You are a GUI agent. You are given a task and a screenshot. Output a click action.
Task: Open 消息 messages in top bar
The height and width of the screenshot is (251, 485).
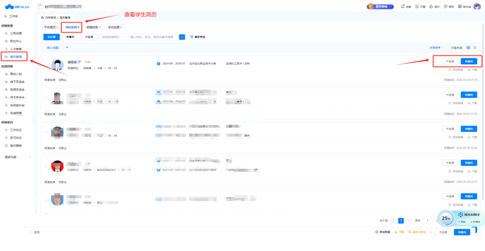(x=406, y=6)
